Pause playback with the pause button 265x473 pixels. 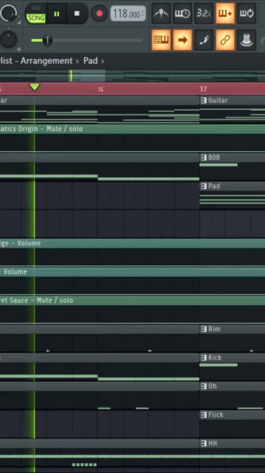coord(56,14)
